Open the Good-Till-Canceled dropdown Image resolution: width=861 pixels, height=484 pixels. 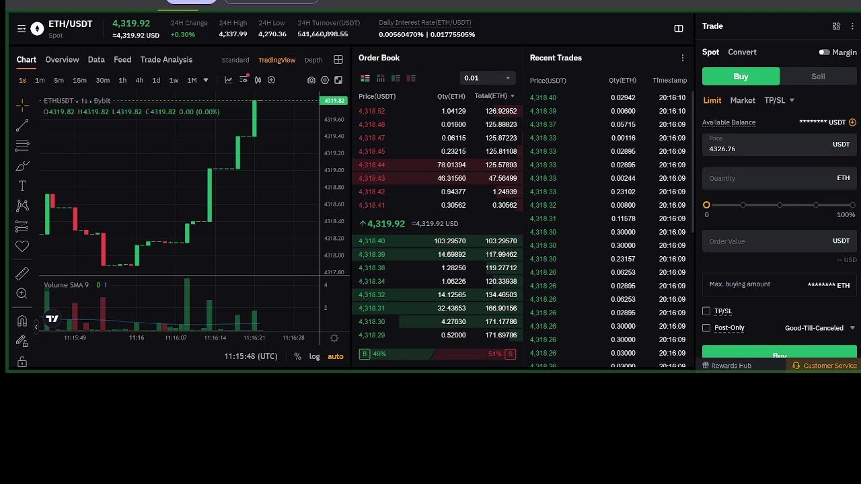pos(820,328)
